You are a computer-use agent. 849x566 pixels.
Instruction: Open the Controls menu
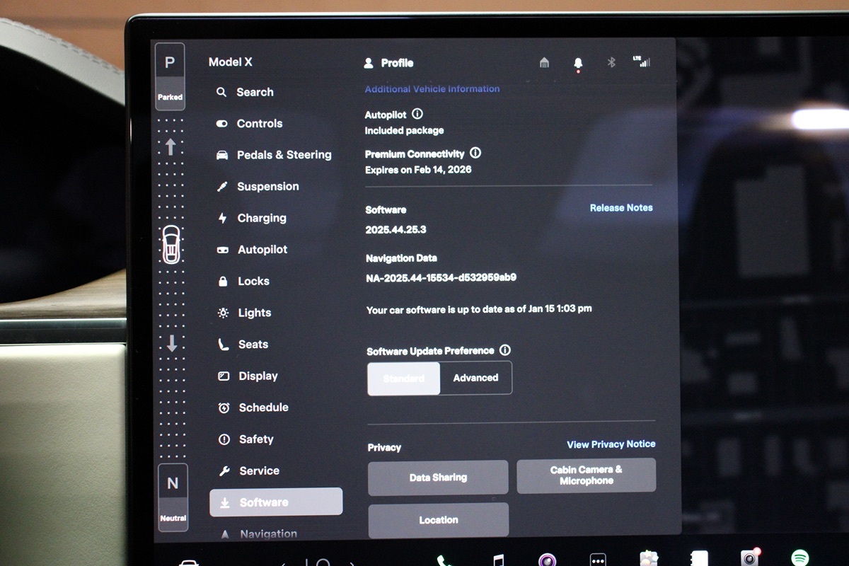[259, 124]
